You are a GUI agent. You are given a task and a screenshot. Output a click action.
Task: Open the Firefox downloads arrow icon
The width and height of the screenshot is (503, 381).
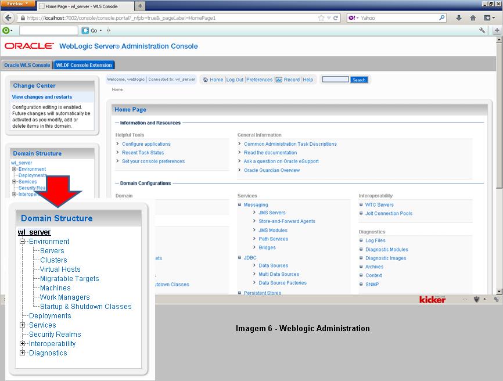(459, 18)
